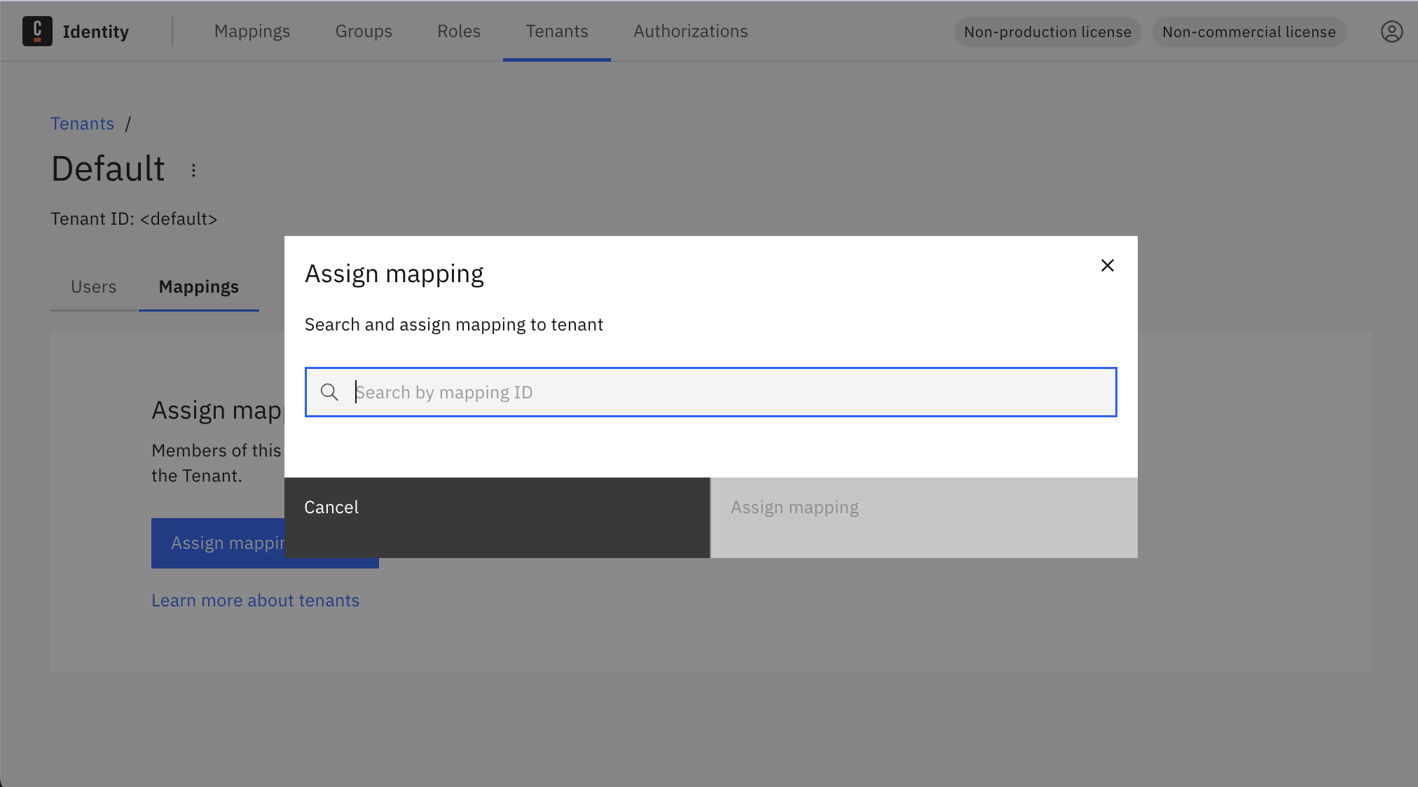The height and width of the screenshot is (787, 1418).
Task: Follow the Learn more about tenants link
Action: 255,600
